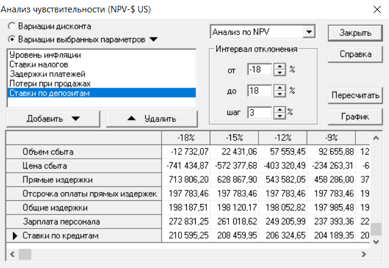Click the 'от' interval input field
This screenshot has width=389, height=268.
260,69
